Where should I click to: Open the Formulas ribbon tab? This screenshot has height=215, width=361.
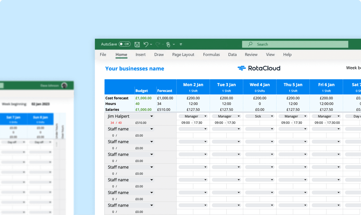coord(211,55)
